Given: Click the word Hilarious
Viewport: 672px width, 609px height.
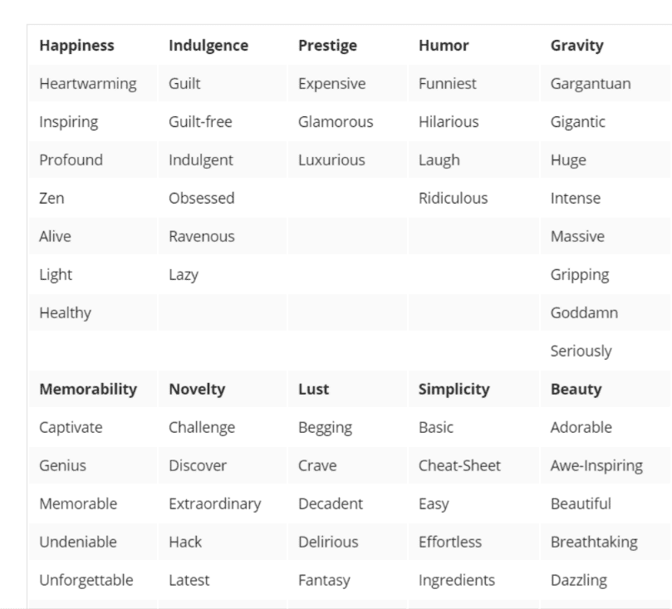Looking at the screenshot, I should pos(449,121).
